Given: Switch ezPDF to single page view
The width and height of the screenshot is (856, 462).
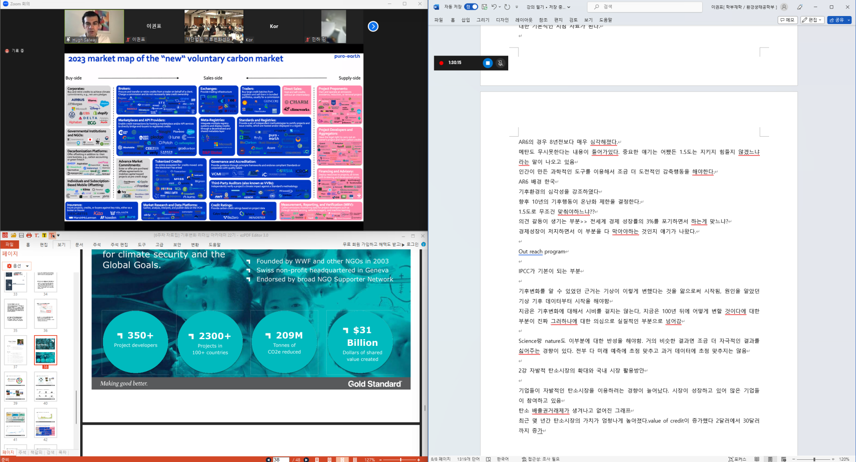Looking at the screenshot, I should [x=317, y=460].
